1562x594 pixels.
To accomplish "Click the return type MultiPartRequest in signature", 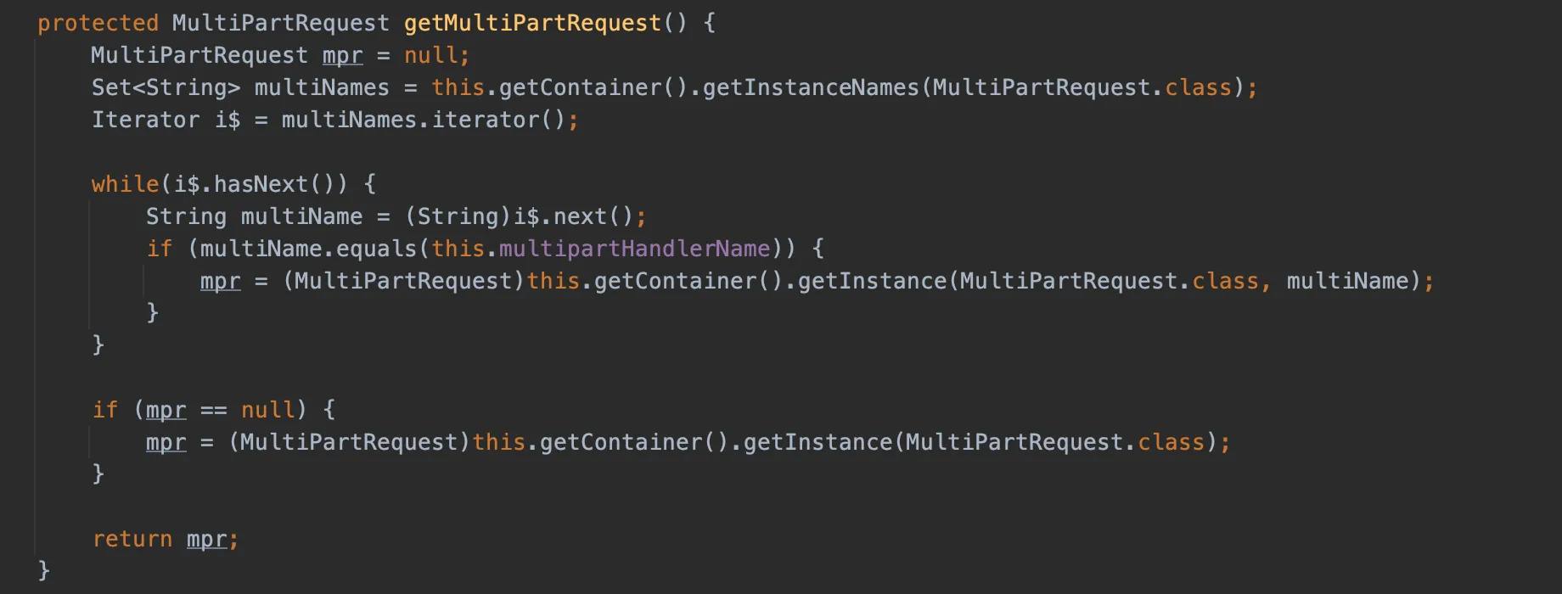I will coord(281,23).
